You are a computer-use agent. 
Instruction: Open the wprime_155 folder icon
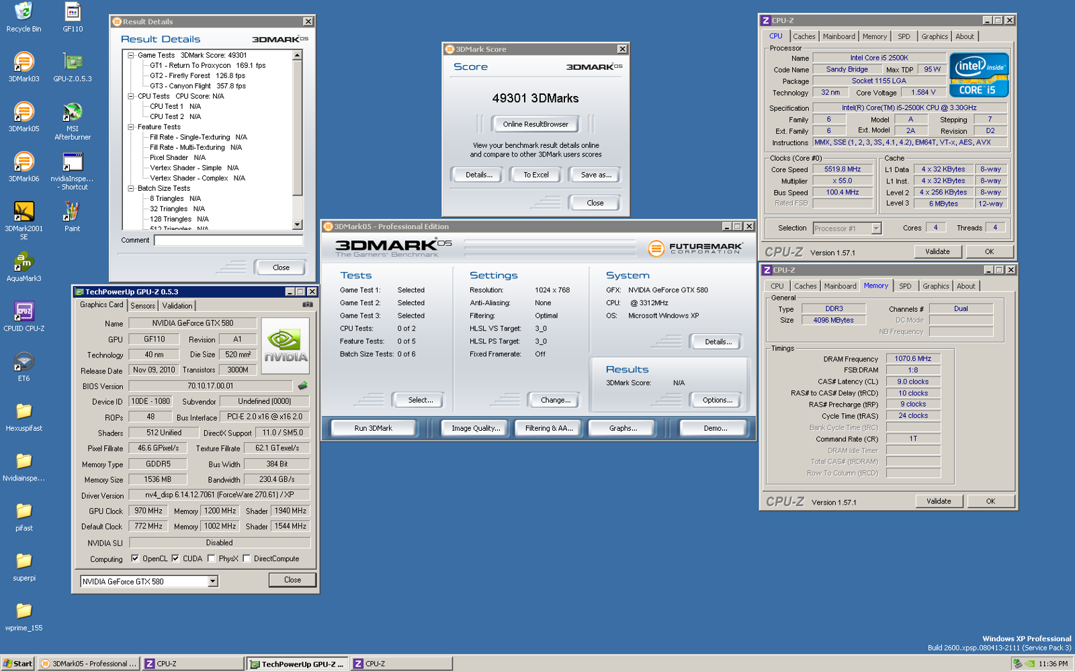[24, 617]
